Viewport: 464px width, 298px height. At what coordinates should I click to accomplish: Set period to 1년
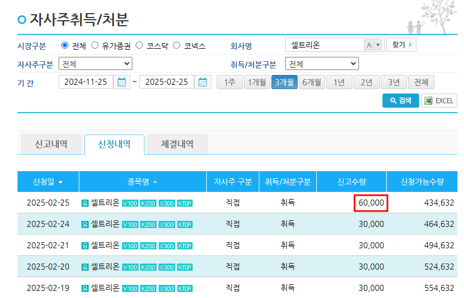pyautogui.click(x=339, y=82)
